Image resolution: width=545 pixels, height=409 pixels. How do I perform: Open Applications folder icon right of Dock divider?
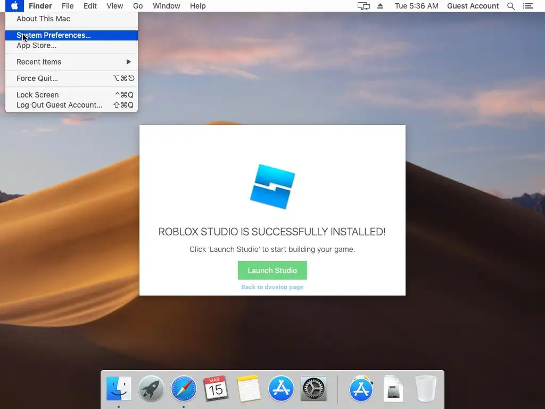[x=361, y=388]
